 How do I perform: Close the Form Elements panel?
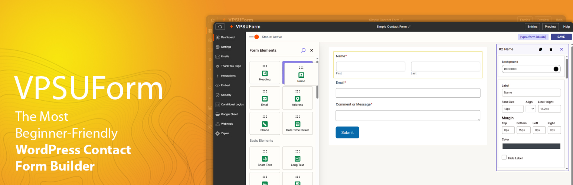tap(312, 50)
